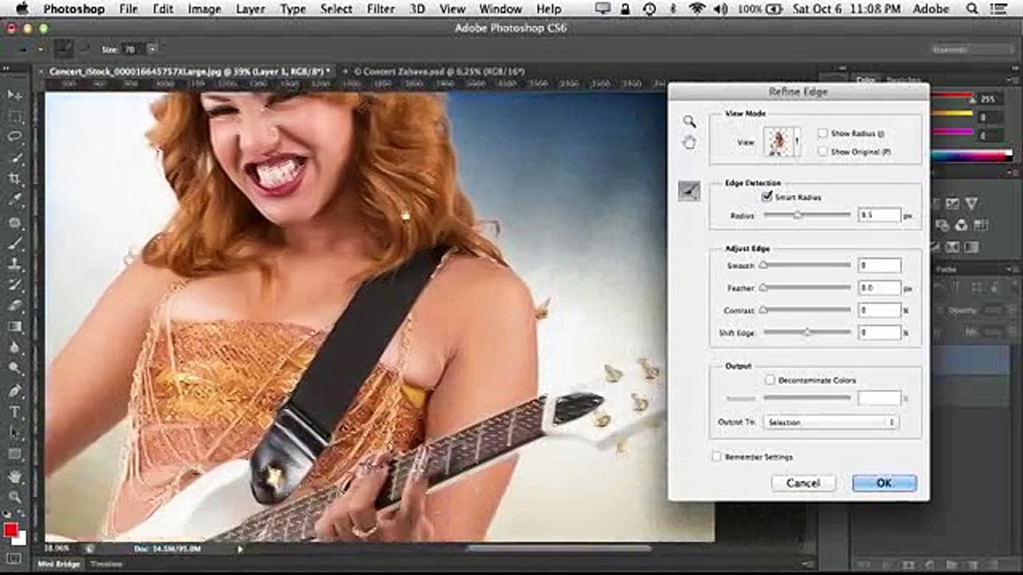
Task: Select the Rectangular Marquee tool
Action: (x=14, y=117)
